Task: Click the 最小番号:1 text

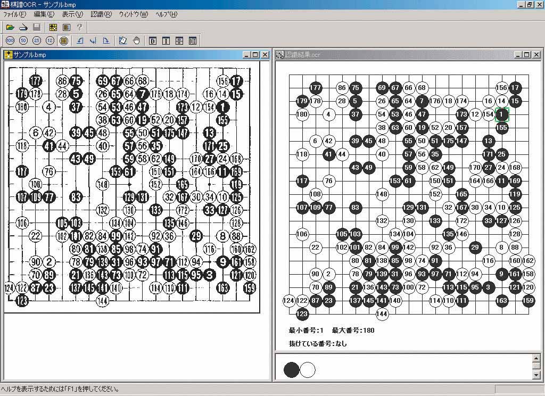Action: (306, 331)
